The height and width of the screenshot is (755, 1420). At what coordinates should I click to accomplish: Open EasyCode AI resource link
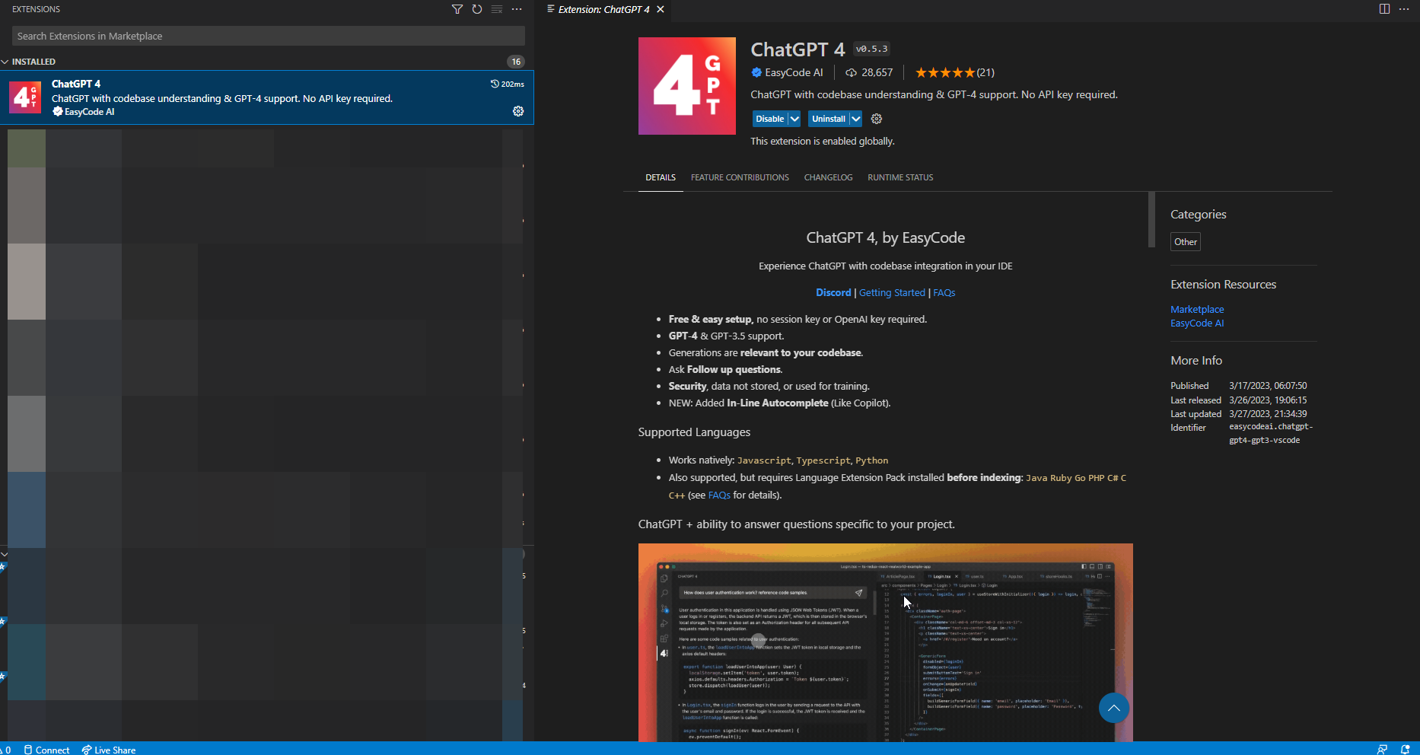point(1197,323)
